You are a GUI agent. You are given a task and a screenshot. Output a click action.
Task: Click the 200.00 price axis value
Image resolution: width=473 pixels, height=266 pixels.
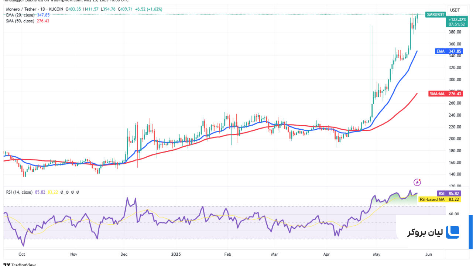(455, 139)
